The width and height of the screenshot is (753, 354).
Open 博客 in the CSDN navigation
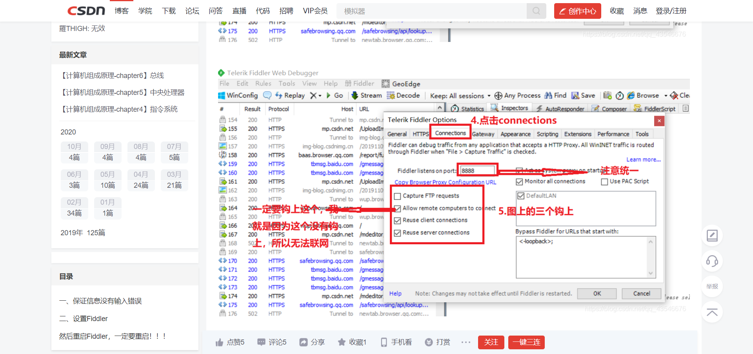click(x=122, y=11)
